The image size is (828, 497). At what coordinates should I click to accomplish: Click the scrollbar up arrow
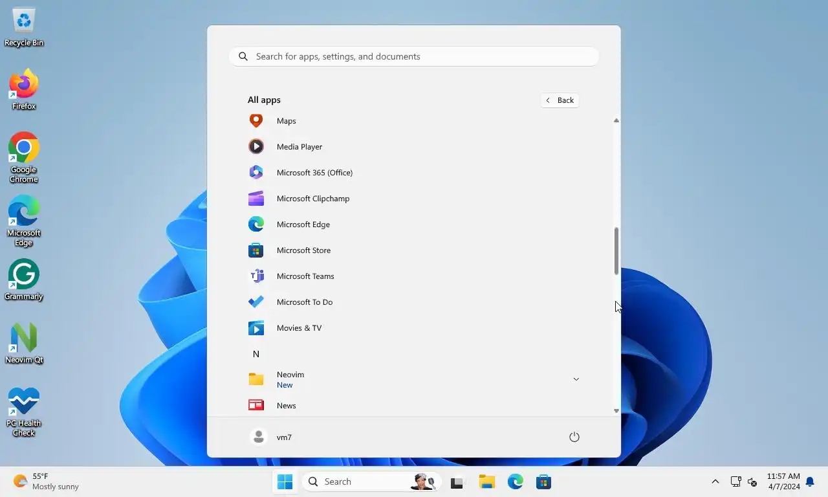[616, 120]
